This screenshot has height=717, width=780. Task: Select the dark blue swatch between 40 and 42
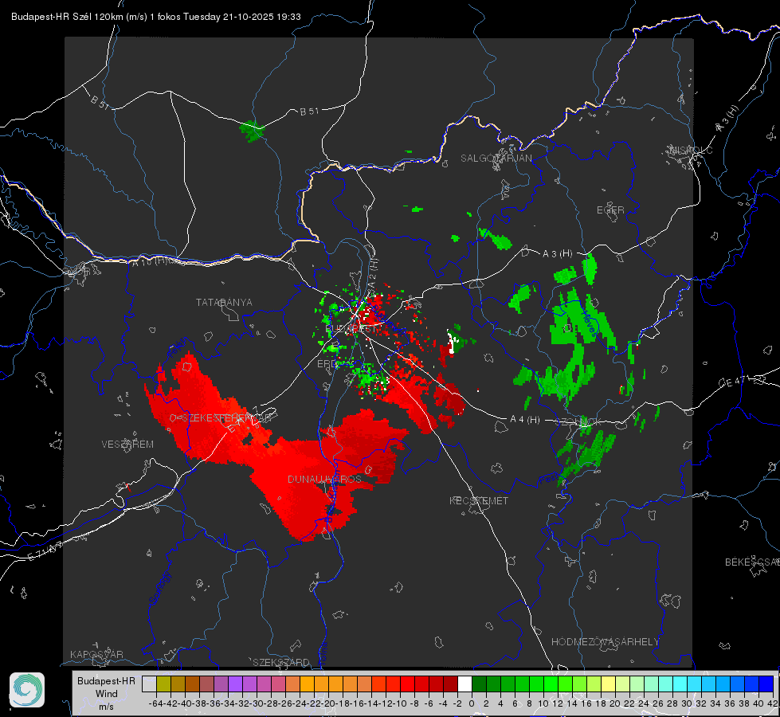coord(766,684)
